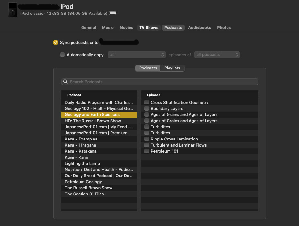Select Geology and Earth Sciences podcast

pyautogui.click(x=99, y=114)
